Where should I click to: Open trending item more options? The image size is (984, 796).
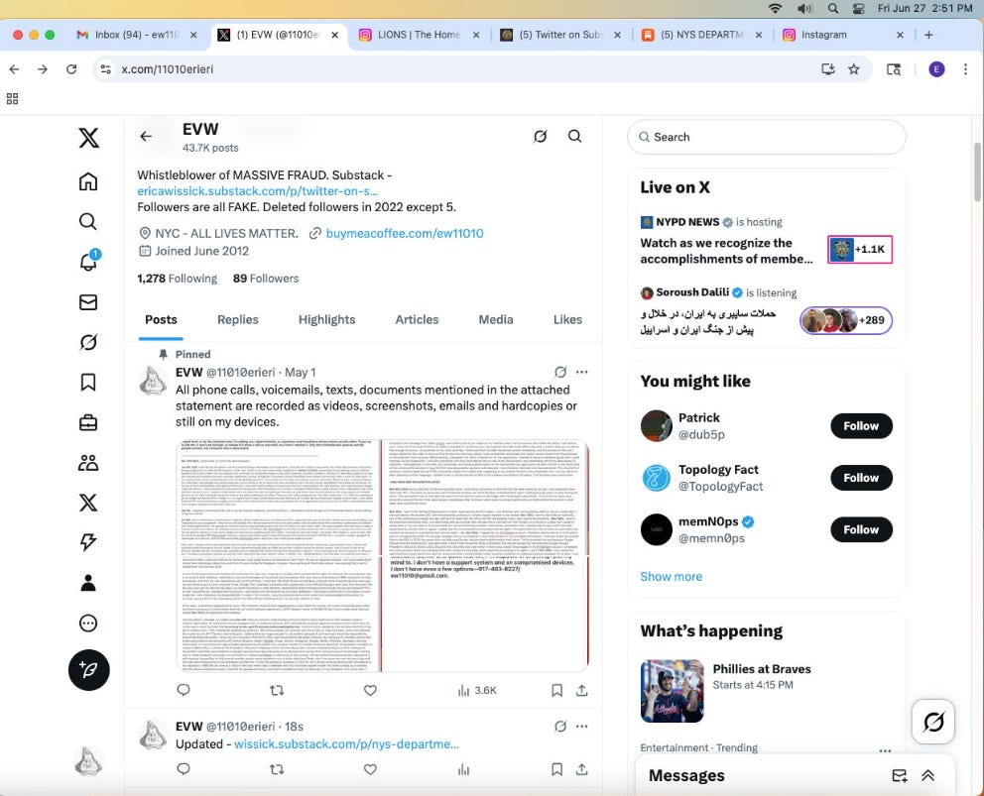[885, 750]
